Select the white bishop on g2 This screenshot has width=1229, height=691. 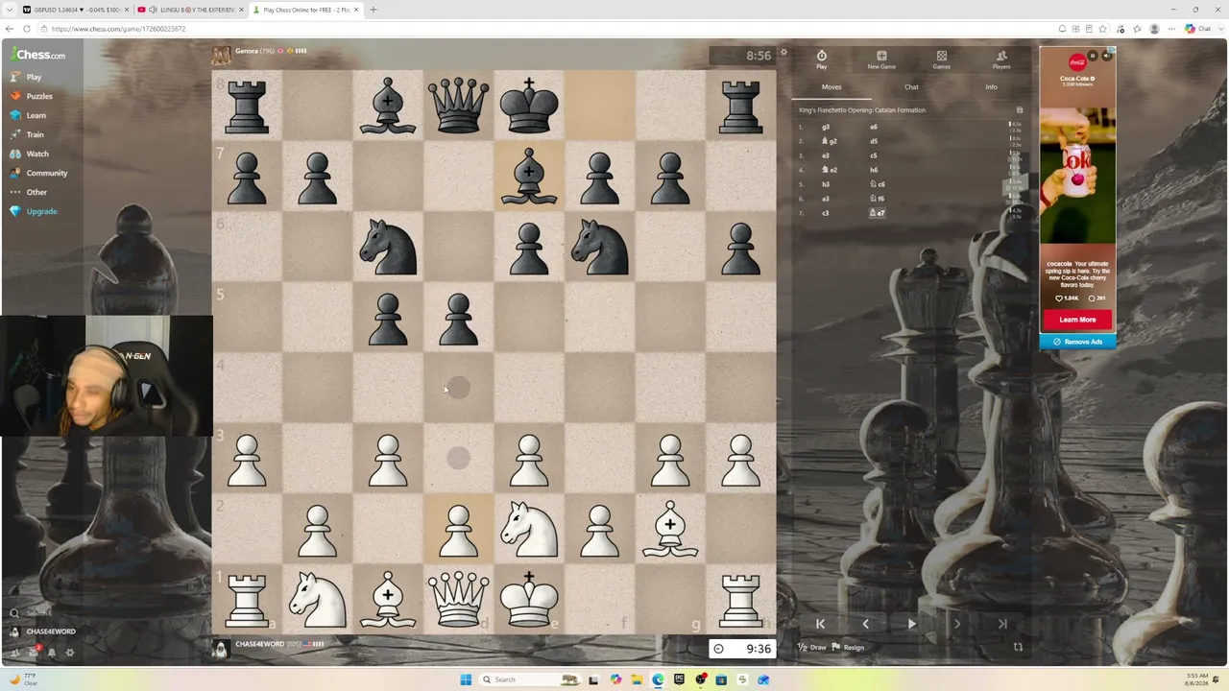pyautogui.click(x=670, y=529)
